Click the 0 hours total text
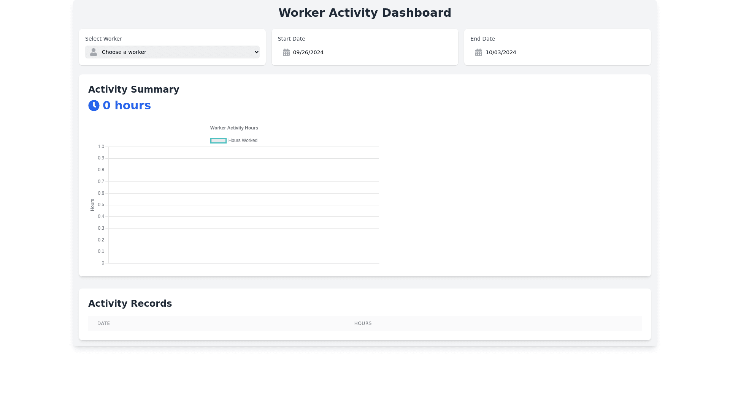This screenshot has width=730, height=410. point(127,106)
